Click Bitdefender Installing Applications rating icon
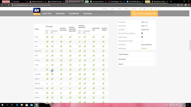The image size is (191, 107). pos(70,51)
